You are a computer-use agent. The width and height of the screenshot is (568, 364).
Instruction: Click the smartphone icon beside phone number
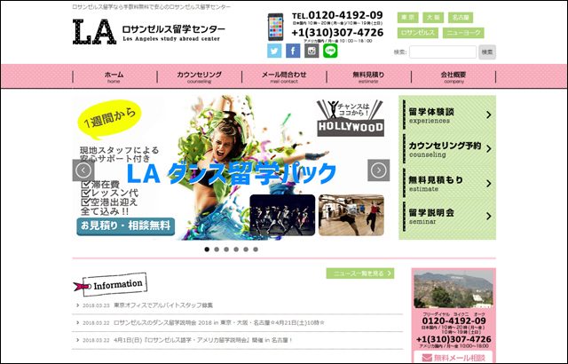tap(274, 26)
